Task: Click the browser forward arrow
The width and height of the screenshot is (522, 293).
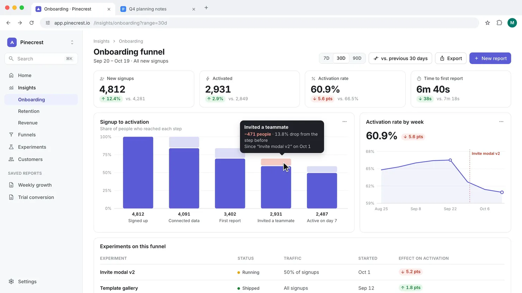Action: [x=20, y=23]
